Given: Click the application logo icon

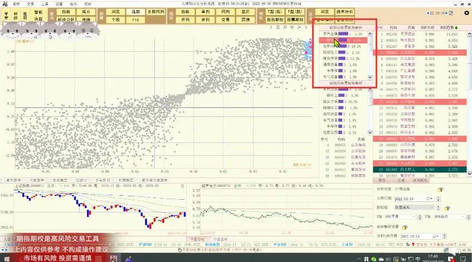Looking at the screenshot, I should click(4, 3).
